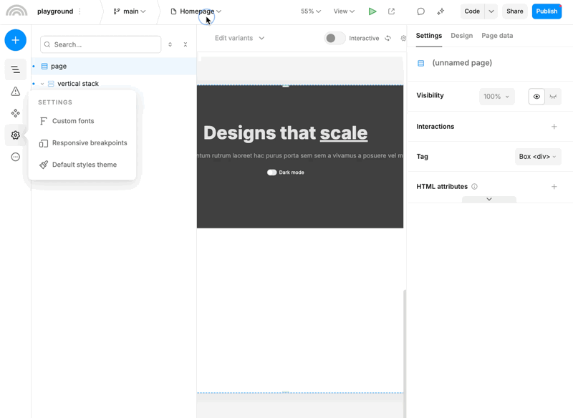This screenshot has width=573, height=418.
Task: Open the 55% zoom dropdown
Action: click(311, 11)
